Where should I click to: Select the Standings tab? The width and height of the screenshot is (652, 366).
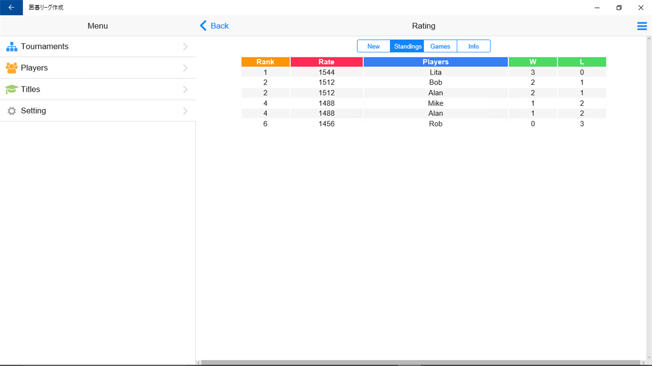pos(407,46)
